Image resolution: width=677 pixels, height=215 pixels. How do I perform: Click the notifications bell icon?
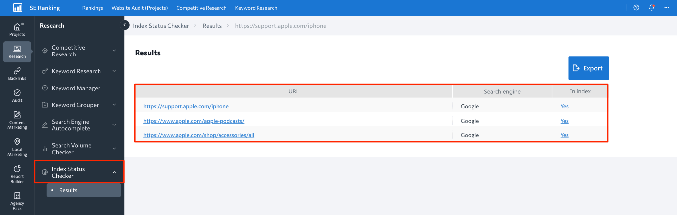652,8
